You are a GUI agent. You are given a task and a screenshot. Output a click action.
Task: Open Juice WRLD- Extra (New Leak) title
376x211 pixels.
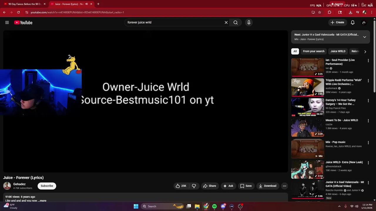click(x=344, y=162)
